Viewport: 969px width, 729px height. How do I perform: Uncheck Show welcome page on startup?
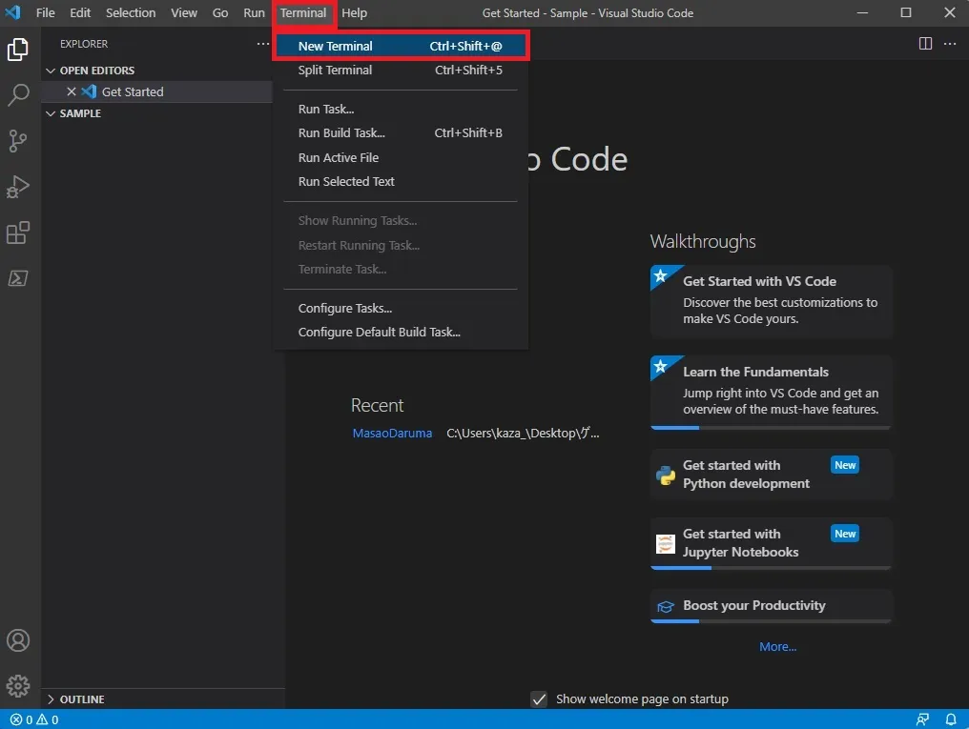coord(539,699)
